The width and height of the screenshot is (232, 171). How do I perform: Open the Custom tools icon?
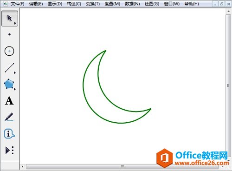[x=10, y=150]
